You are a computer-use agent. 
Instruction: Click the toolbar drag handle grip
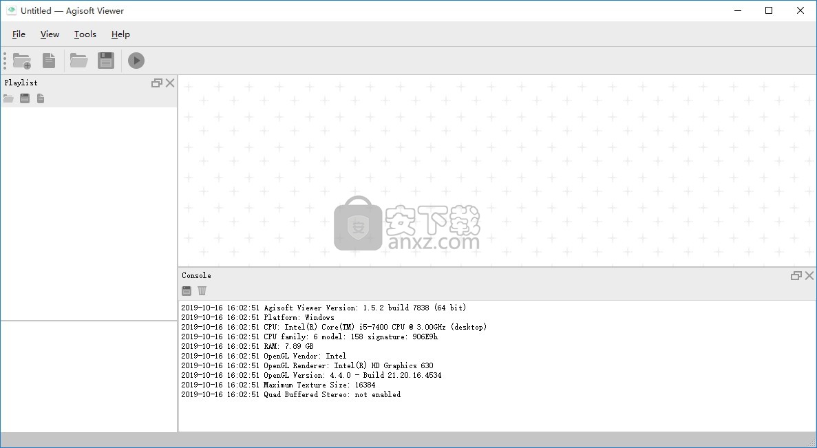click(x=5, y=61)
